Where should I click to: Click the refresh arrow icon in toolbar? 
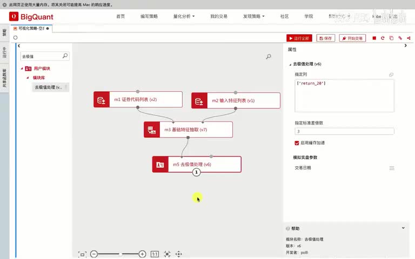383,38
